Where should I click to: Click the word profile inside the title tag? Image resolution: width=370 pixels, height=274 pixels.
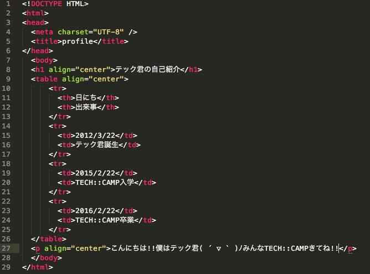78,42
